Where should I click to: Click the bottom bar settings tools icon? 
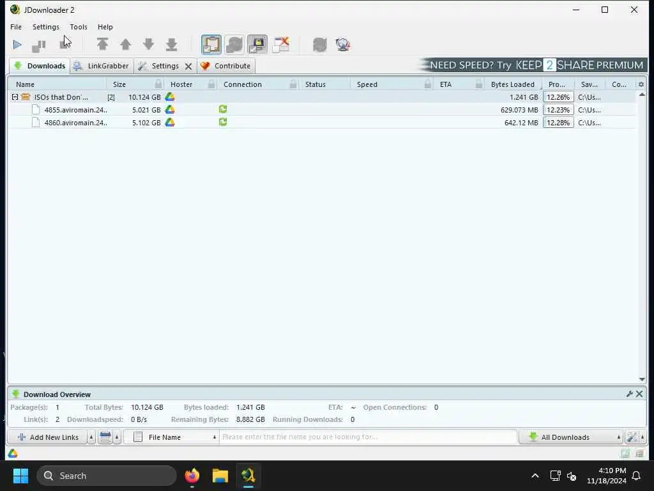pos(632,437)
